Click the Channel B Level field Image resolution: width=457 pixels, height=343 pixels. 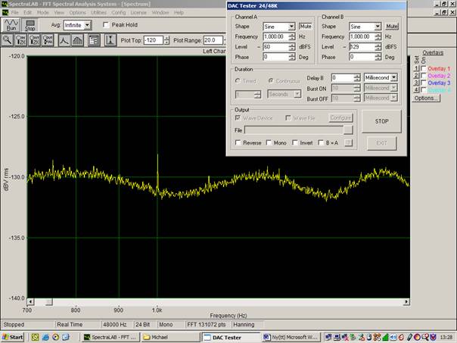[x=362, y=47]
